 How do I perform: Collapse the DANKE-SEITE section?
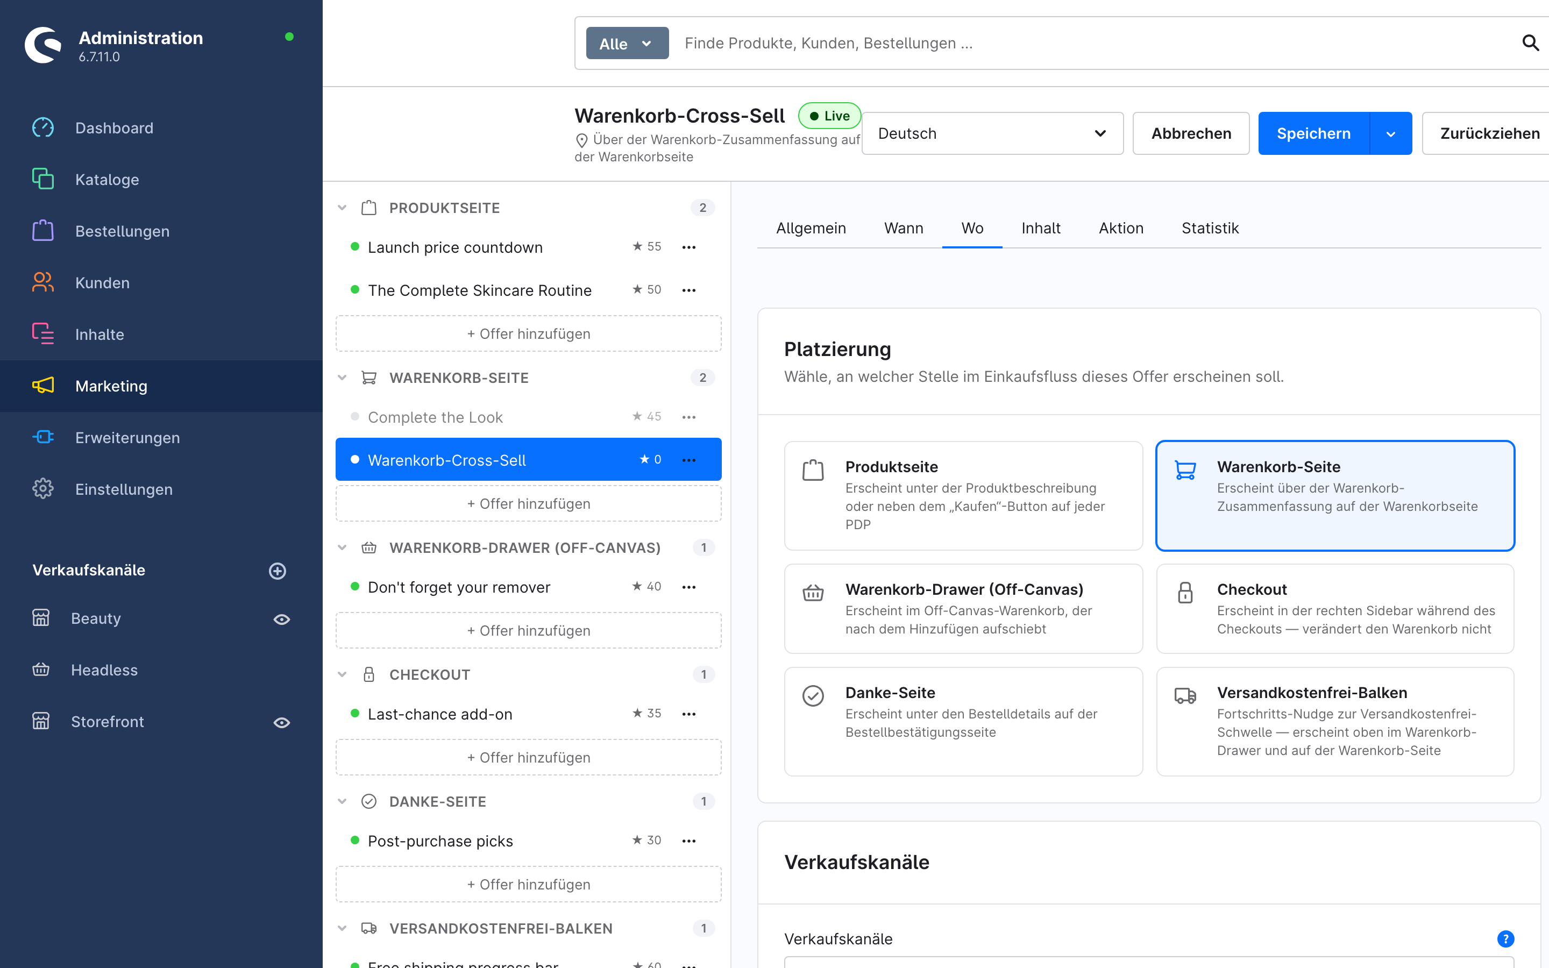(x=343, y=801)
